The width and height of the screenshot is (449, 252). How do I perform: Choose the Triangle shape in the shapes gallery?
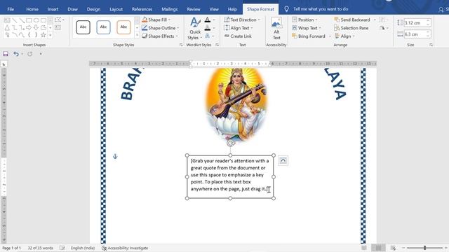click(7, 28)
